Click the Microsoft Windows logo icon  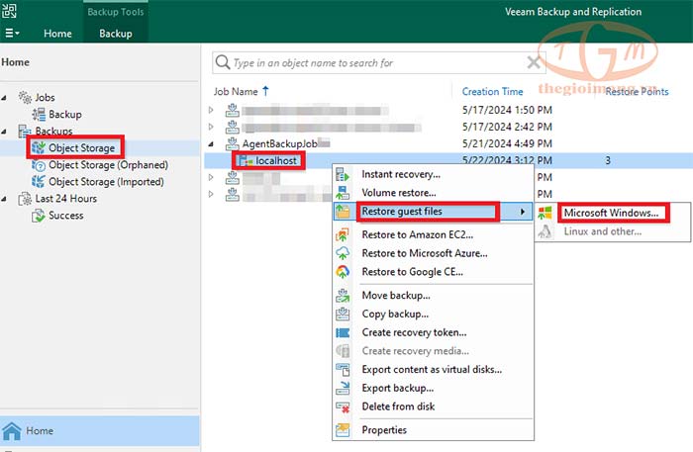[544, 213]
